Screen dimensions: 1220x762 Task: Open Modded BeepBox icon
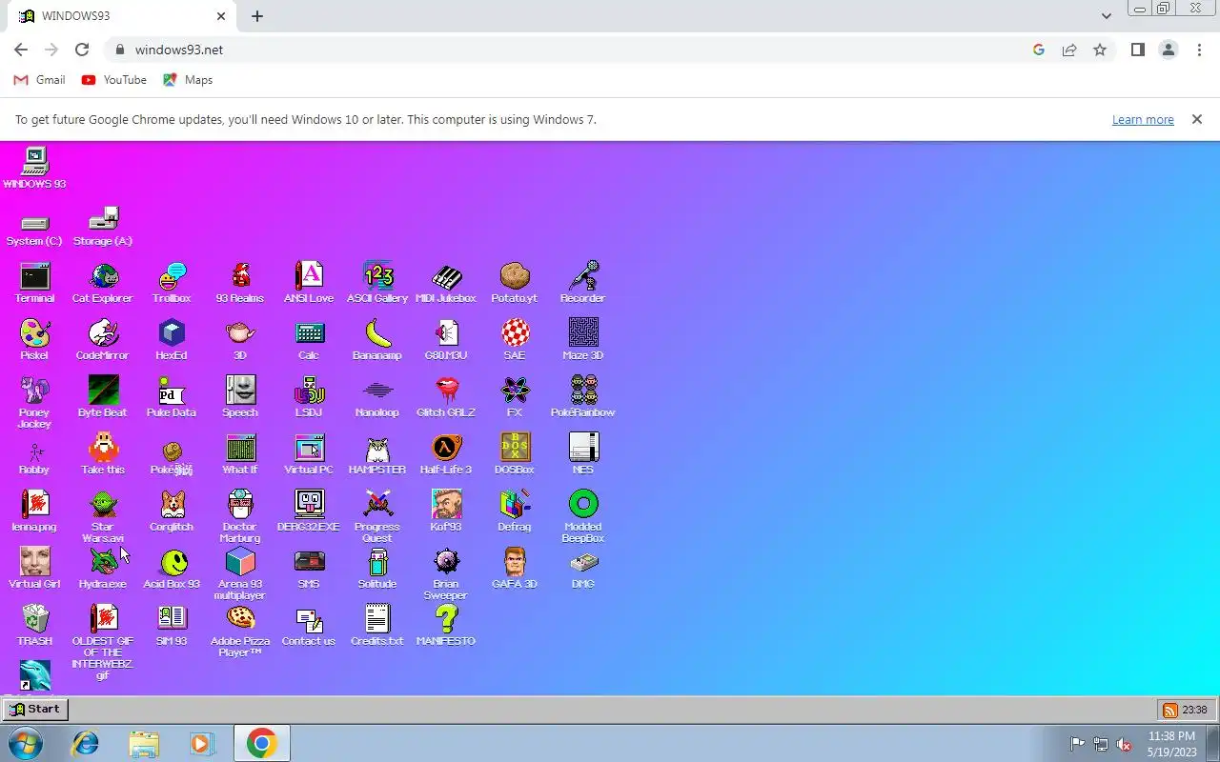tap(583, 516)
